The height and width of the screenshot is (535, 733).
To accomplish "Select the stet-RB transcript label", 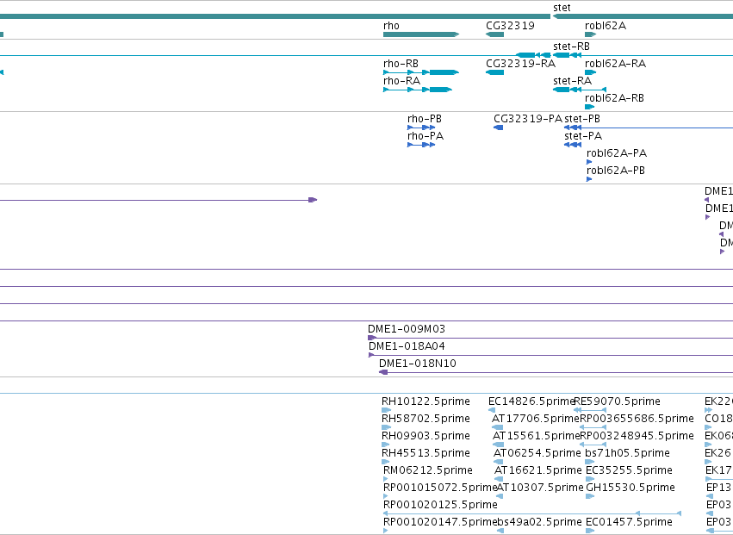I will (x=571, y=47).
